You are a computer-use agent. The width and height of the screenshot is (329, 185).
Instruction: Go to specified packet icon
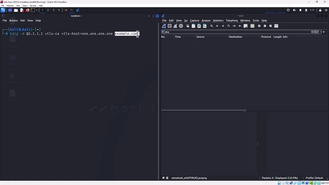pos(228,26)
